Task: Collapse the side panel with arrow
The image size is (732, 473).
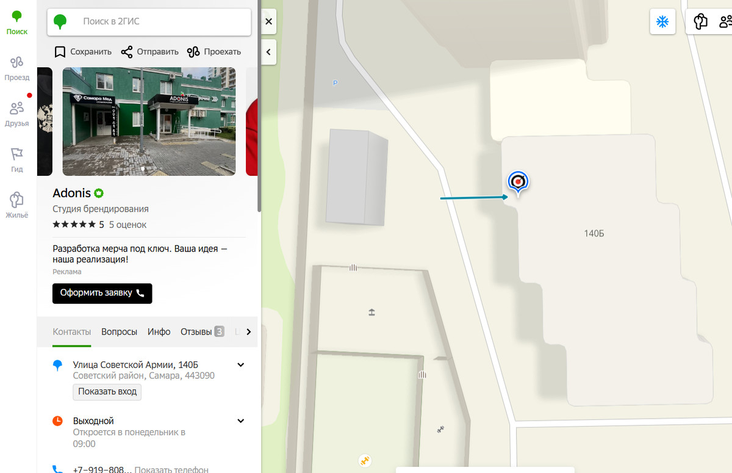Action: coord(268,52)
